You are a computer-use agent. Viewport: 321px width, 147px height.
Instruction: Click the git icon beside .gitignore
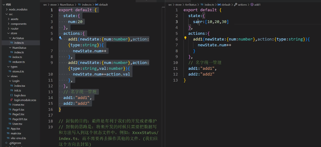(6, 143)
